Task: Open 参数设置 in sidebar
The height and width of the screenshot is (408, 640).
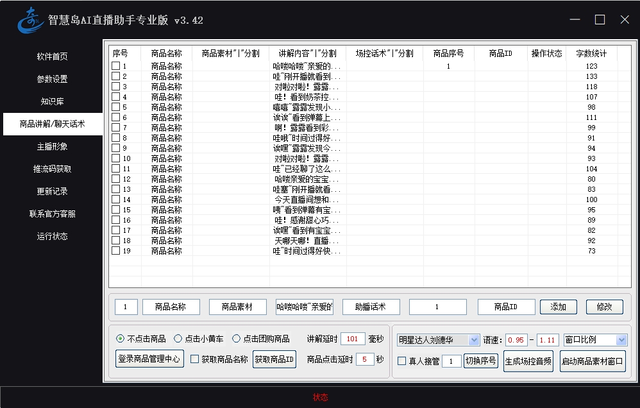Action: [x=52, y=79]
